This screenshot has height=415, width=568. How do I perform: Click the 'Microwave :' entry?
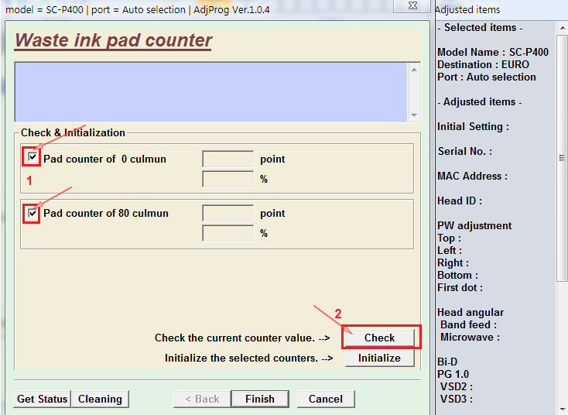point(470,337)
